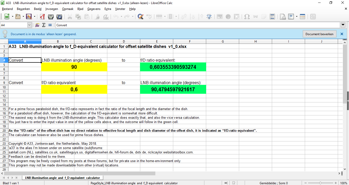The width and height of the screenshot is (349, 185).
Task: Toggle Freeze Rows and Columns
Action: 291,17
